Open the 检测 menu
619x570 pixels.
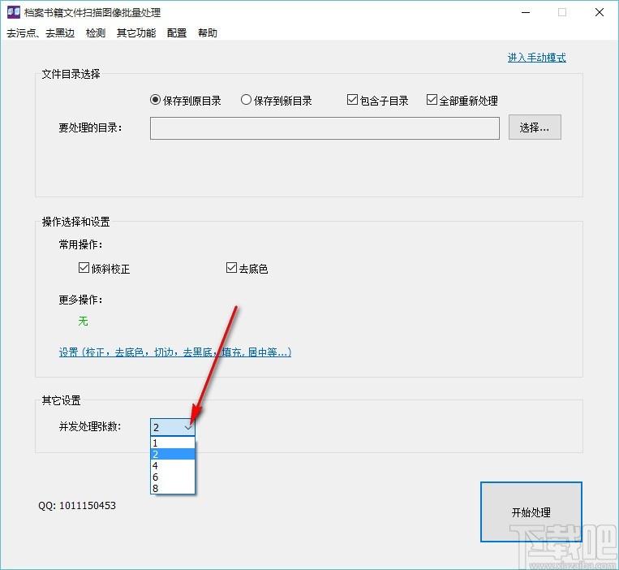click(x=96, y=32)
